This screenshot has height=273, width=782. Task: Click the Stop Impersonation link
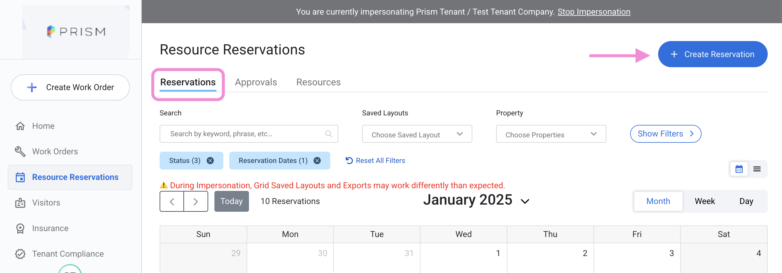[594, 12]
